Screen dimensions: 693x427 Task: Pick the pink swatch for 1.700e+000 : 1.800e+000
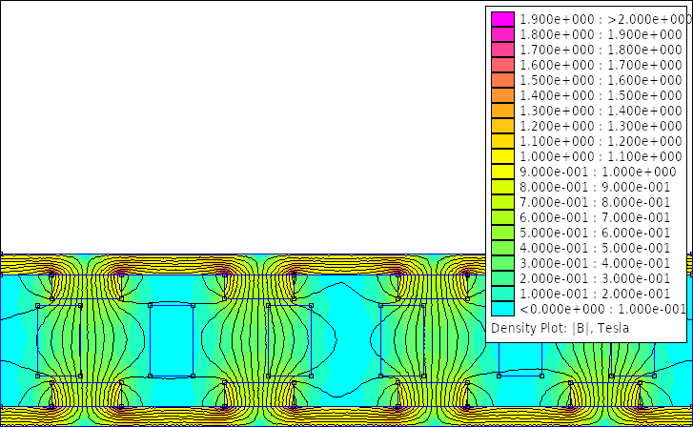coord(502,50)
